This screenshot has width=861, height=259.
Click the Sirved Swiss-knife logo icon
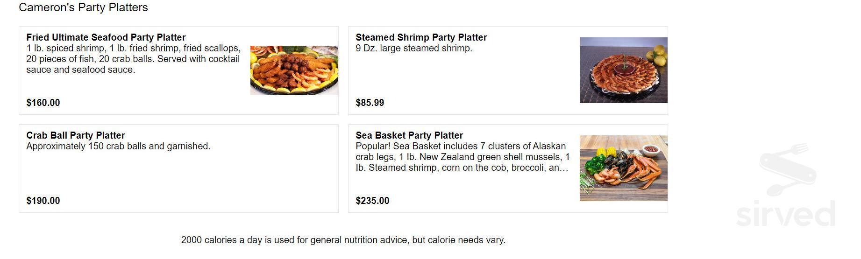(x=788, y=169)
